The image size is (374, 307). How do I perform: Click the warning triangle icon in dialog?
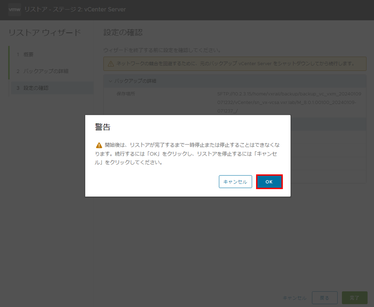tap(99, 145)
